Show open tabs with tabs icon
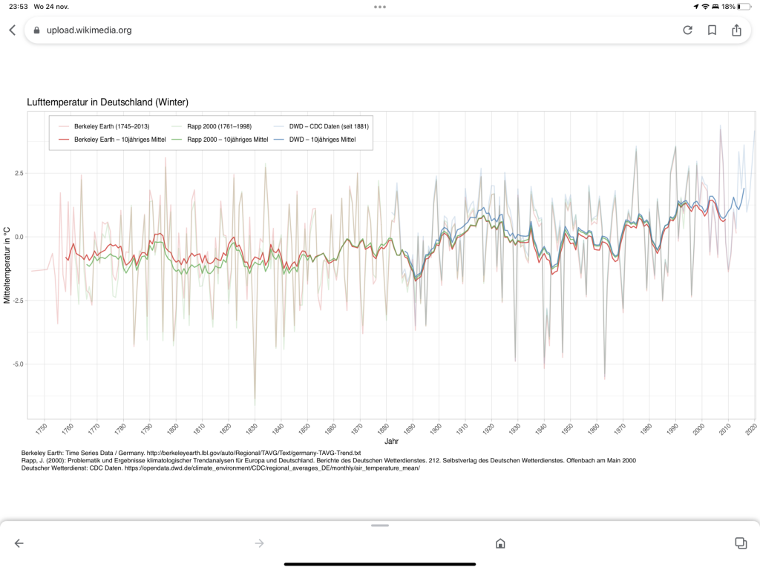 [741, 543]
